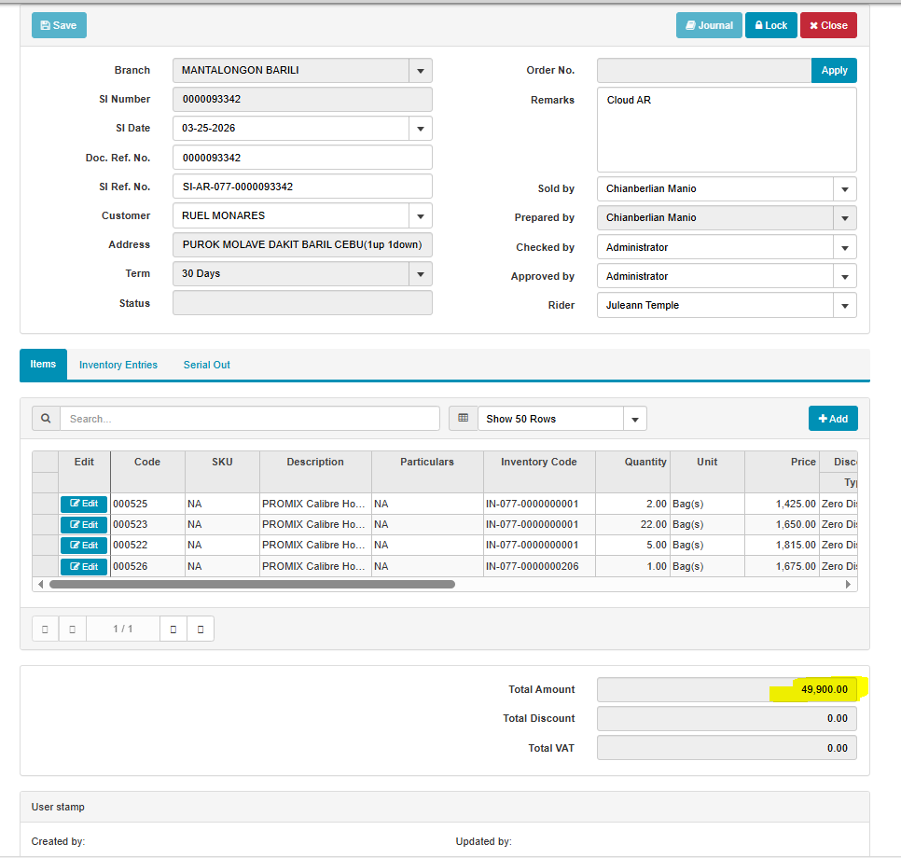Expand the Rider dropdown
901x858 pixels.
[844, 305]
